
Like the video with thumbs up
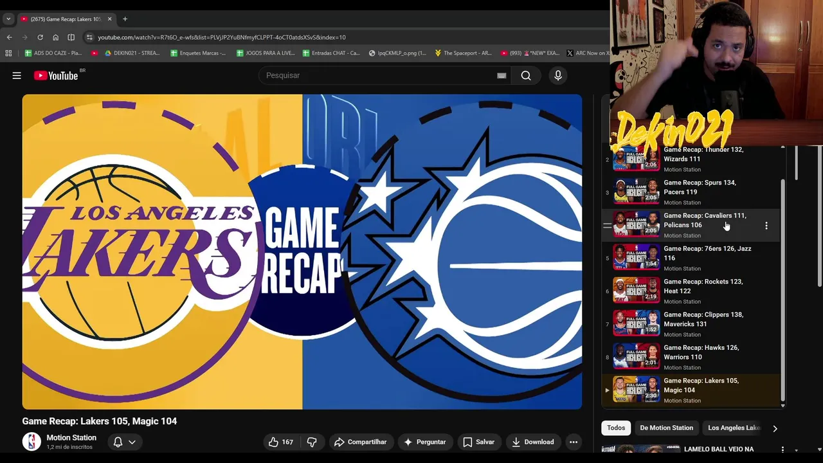(x=281, y=442)
